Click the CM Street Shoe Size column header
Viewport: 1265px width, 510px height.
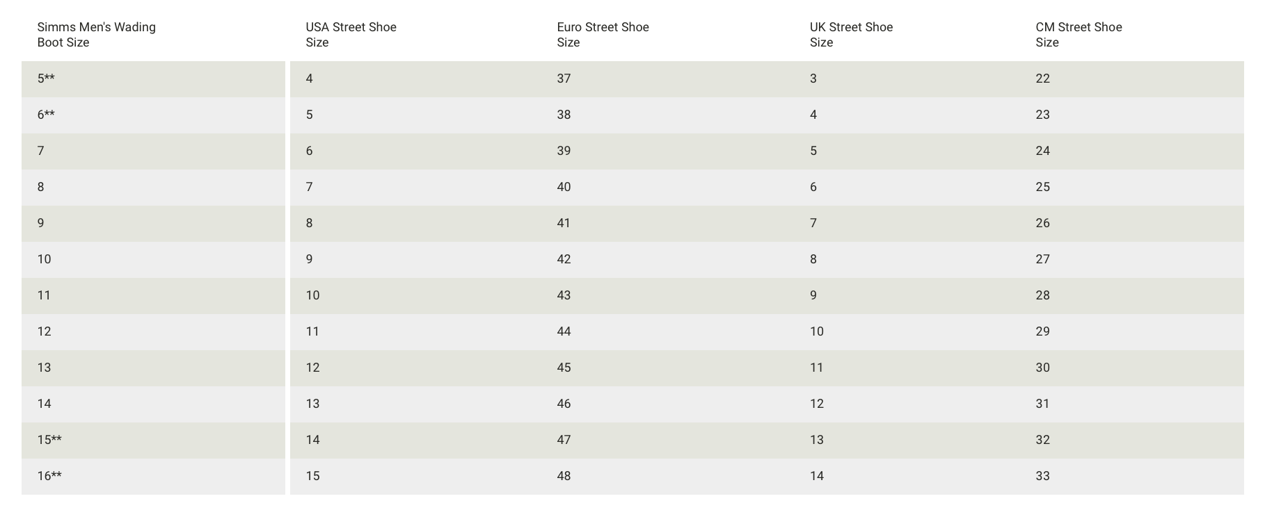(1079, 35)
